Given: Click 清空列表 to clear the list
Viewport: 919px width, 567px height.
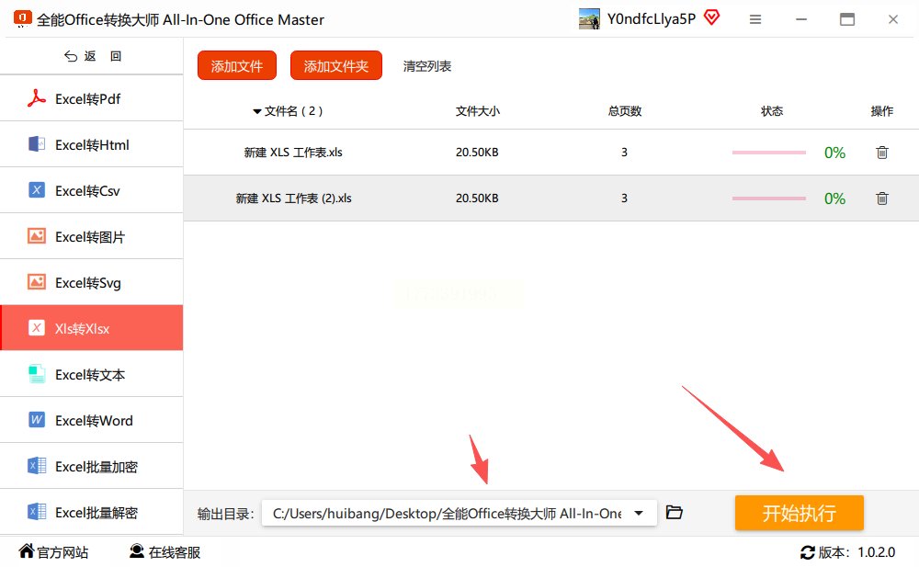Looking at the screenshot, I should pos(427,66).
